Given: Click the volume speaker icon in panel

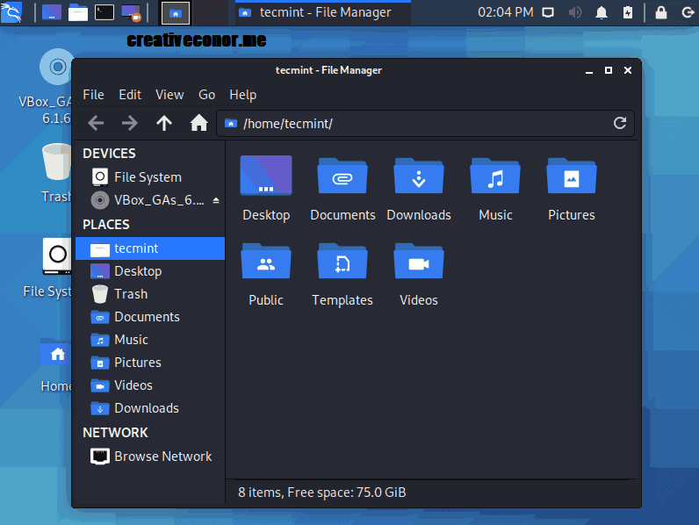Looking at the screenshot, I should pos(575,12).
